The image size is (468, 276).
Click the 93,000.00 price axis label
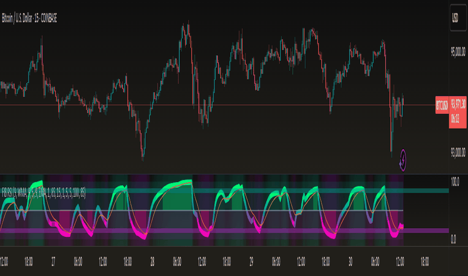point(458,153)
